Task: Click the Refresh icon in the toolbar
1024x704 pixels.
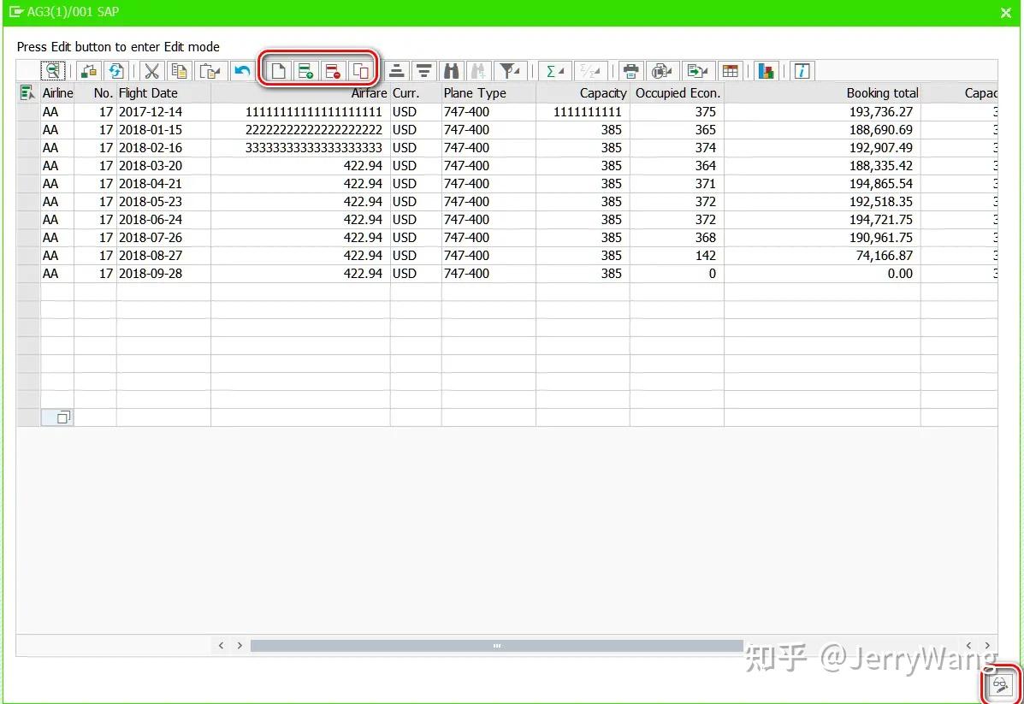Action: [117, 70]
